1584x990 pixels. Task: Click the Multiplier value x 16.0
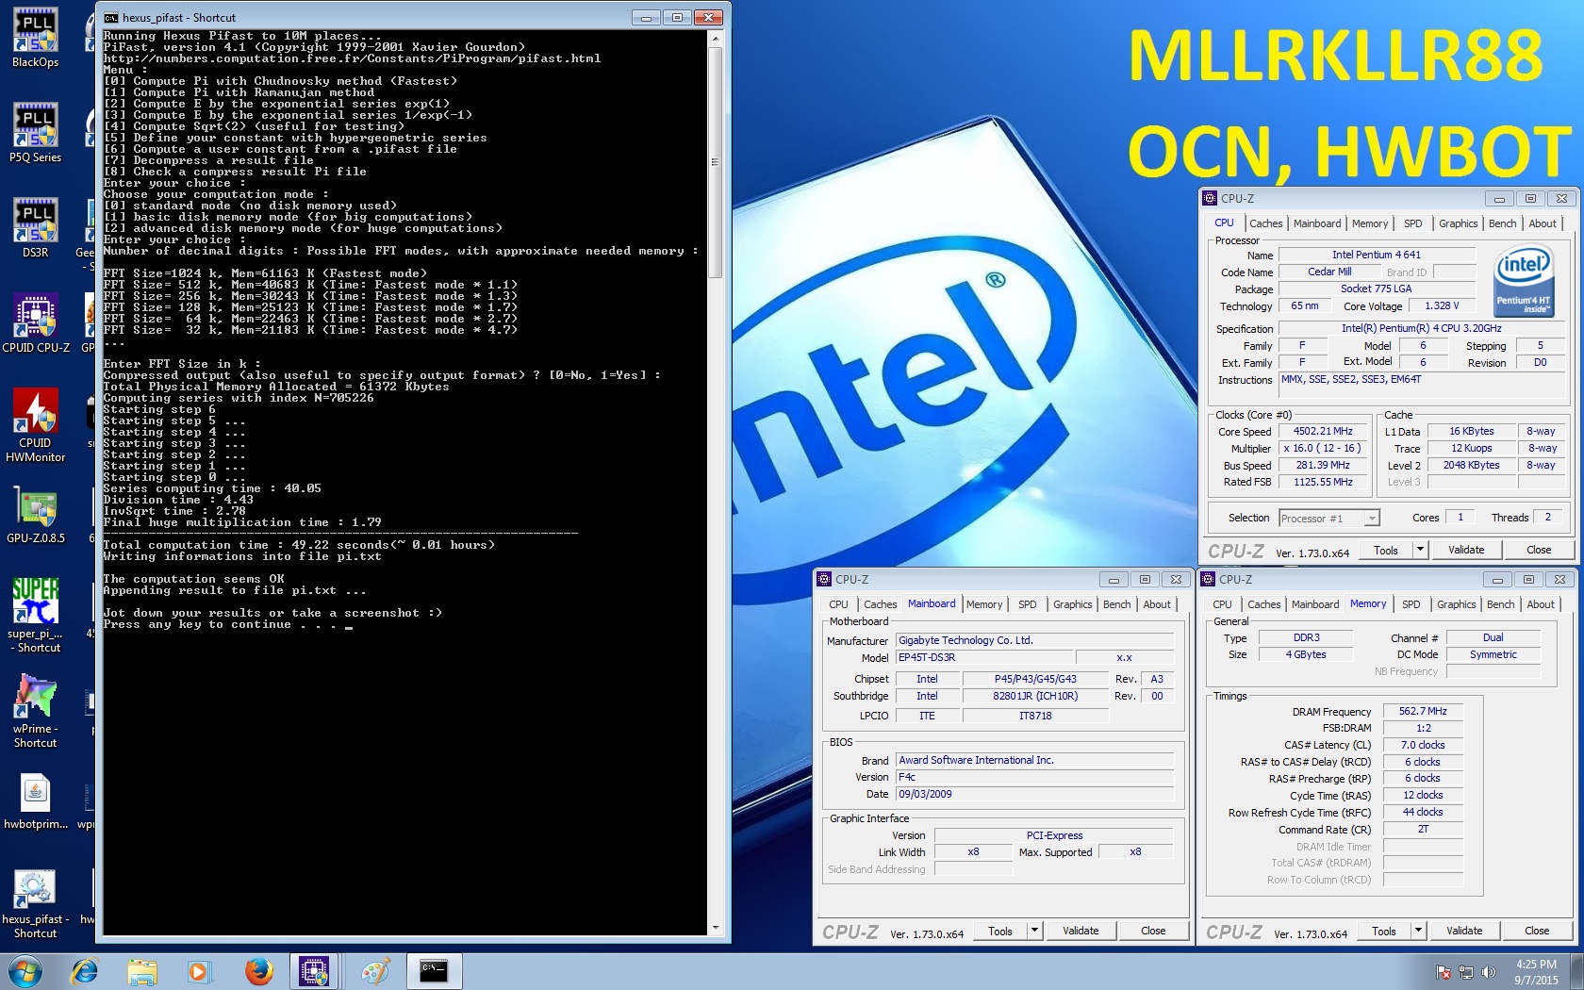pyautogui.click(x=1323, y=448)
